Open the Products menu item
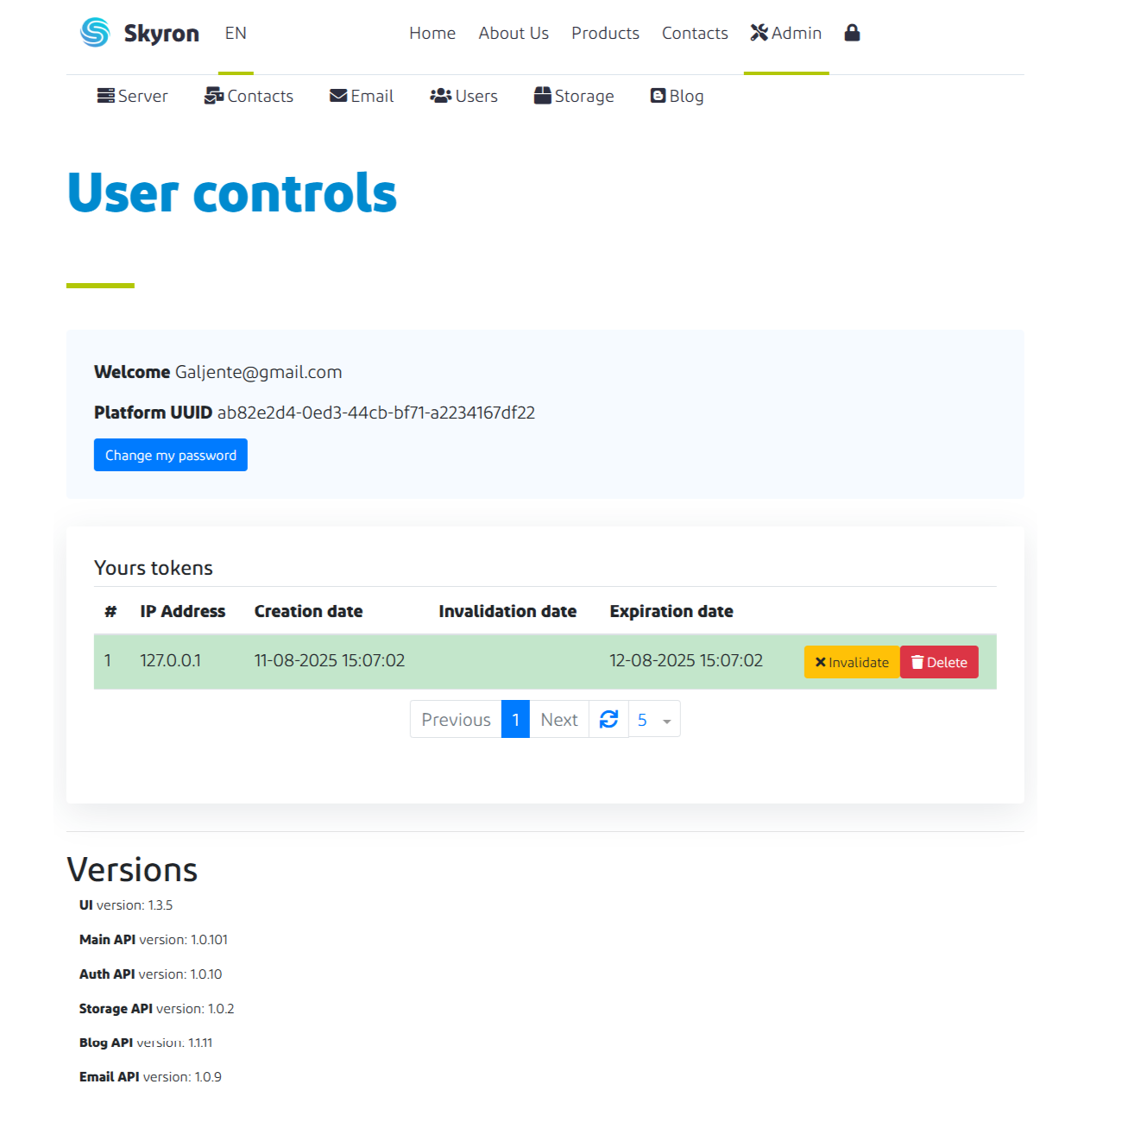 605,33
